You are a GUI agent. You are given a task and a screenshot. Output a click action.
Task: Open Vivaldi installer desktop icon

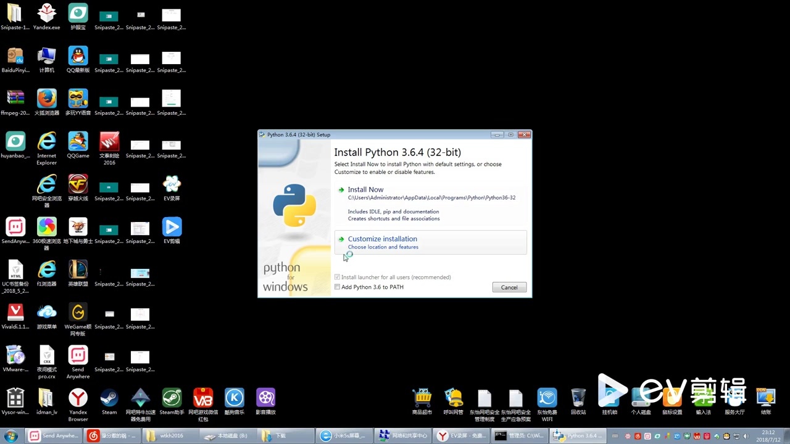pos(15,316)
